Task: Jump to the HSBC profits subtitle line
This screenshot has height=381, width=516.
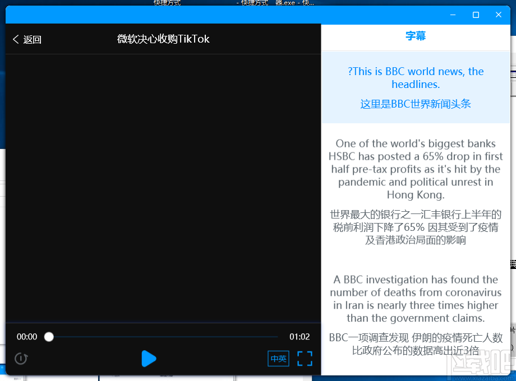Action: click(416, 169)
